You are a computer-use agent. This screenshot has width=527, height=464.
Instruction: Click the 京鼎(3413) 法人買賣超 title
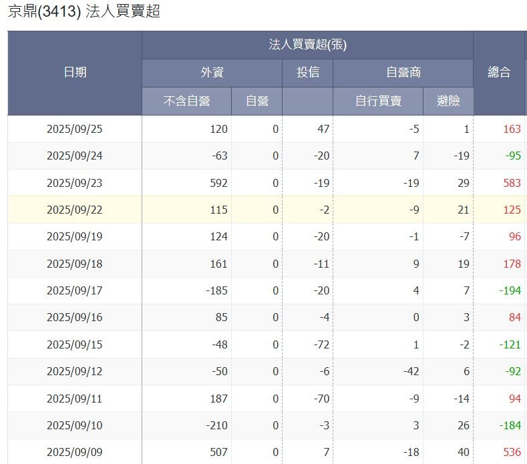tap(84, 12)
